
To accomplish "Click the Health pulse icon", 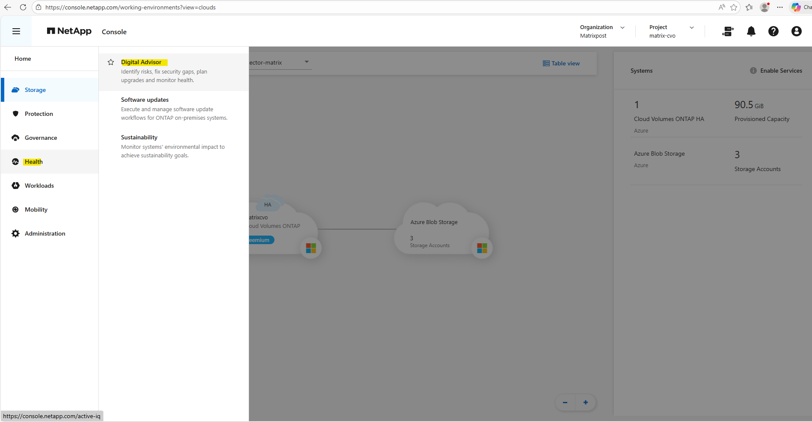I will 15,162.
